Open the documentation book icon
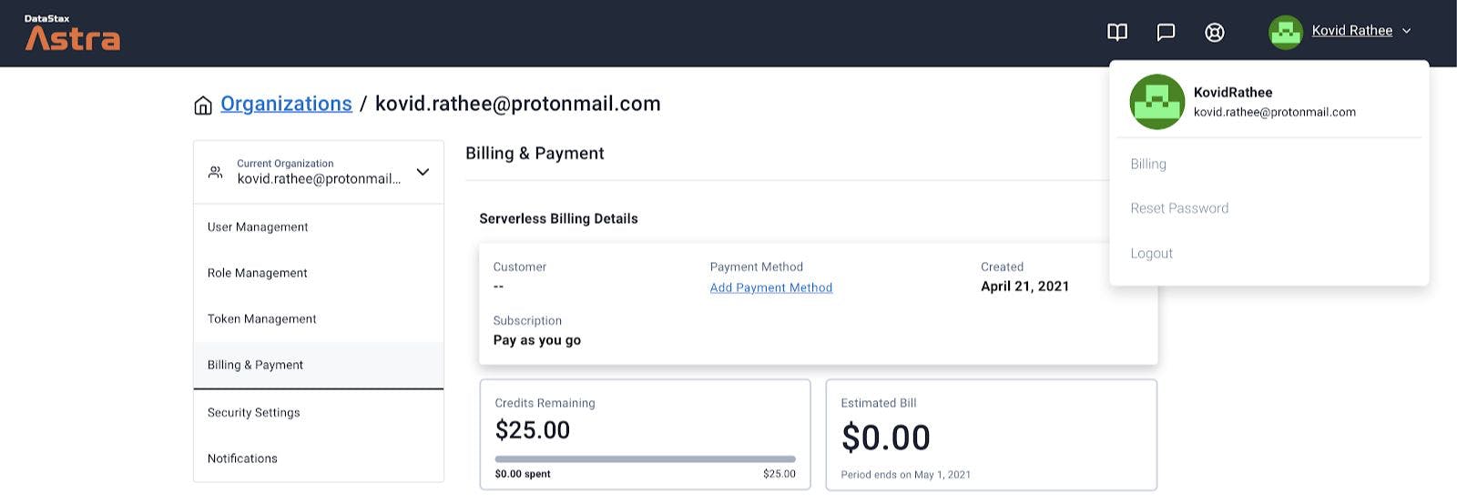1457x503 pixels. 1117,33
